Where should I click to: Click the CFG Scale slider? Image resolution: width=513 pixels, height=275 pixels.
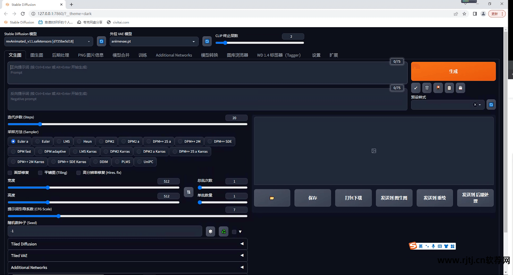pyautogui.click(x=128, y=216)
